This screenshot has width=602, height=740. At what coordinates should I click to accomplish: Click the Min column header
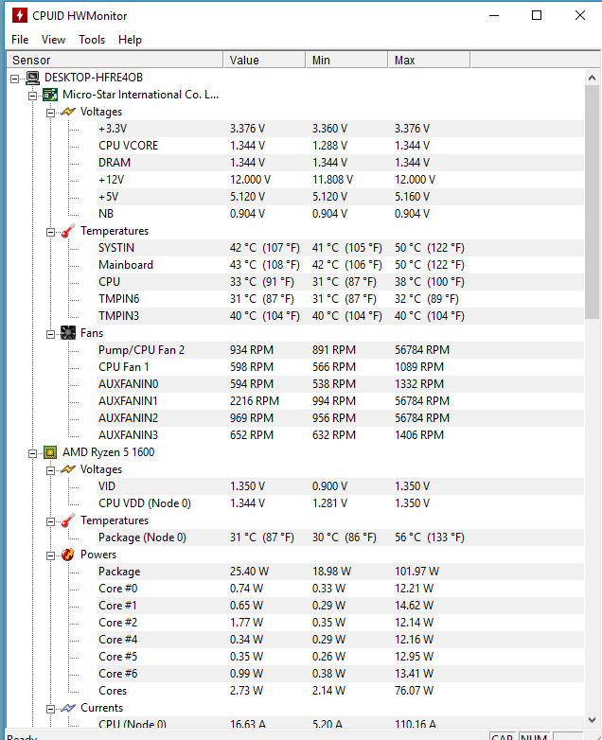[x=346, y=60]
